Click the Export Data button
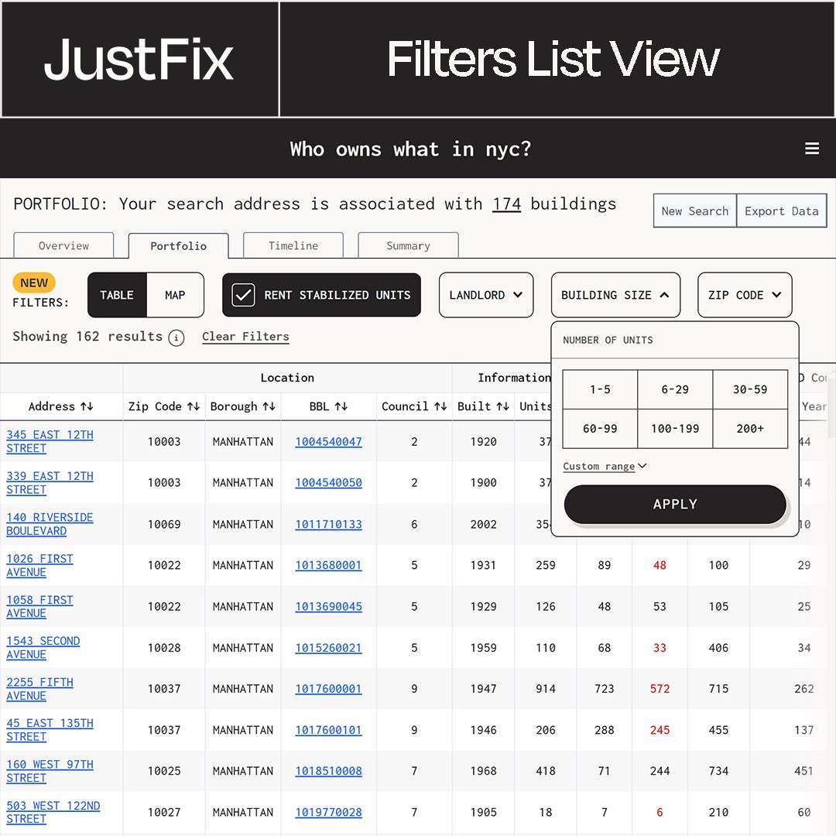 (x=782, y=210)
